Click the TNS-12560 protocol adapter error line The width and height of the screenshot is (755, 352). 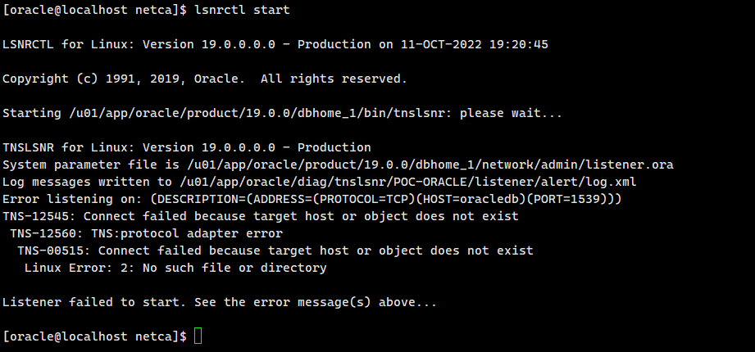coord(147,233)
